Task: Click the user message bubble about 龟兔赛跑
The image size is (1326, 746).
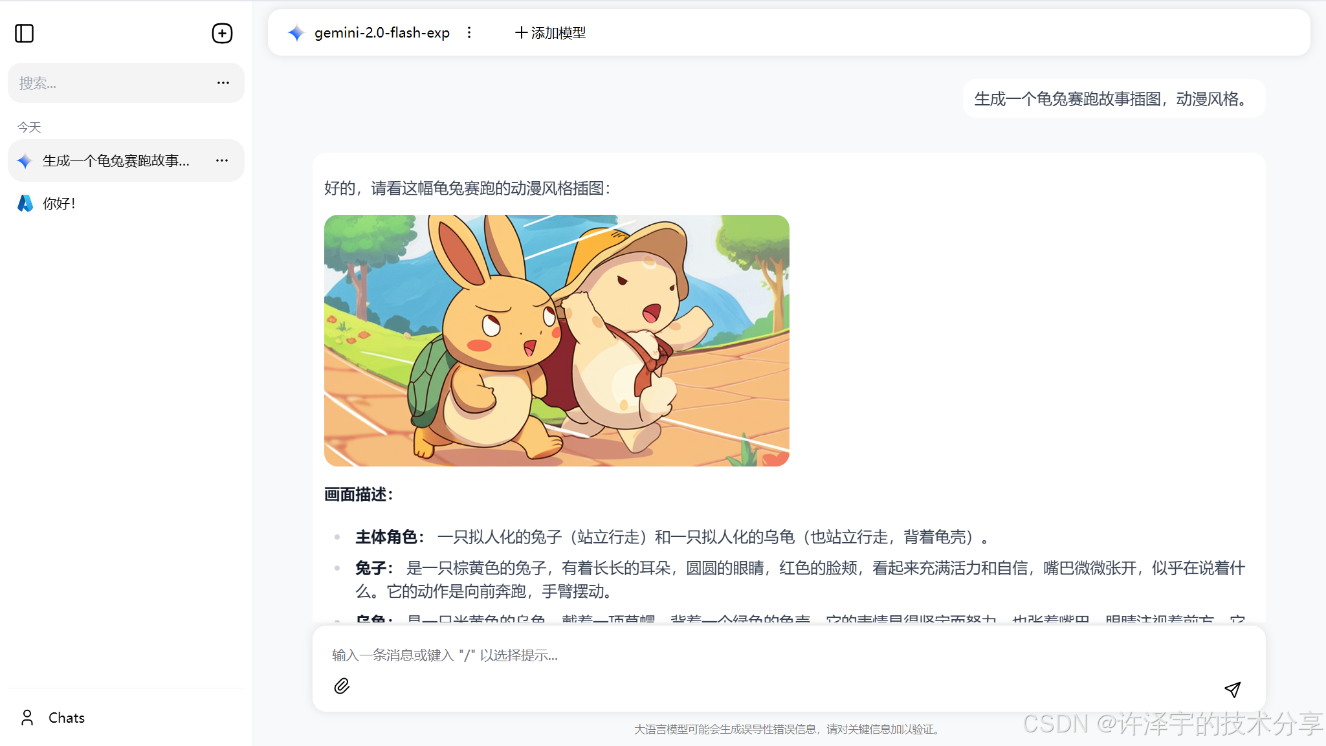Action: click(x=1111, y=99)
